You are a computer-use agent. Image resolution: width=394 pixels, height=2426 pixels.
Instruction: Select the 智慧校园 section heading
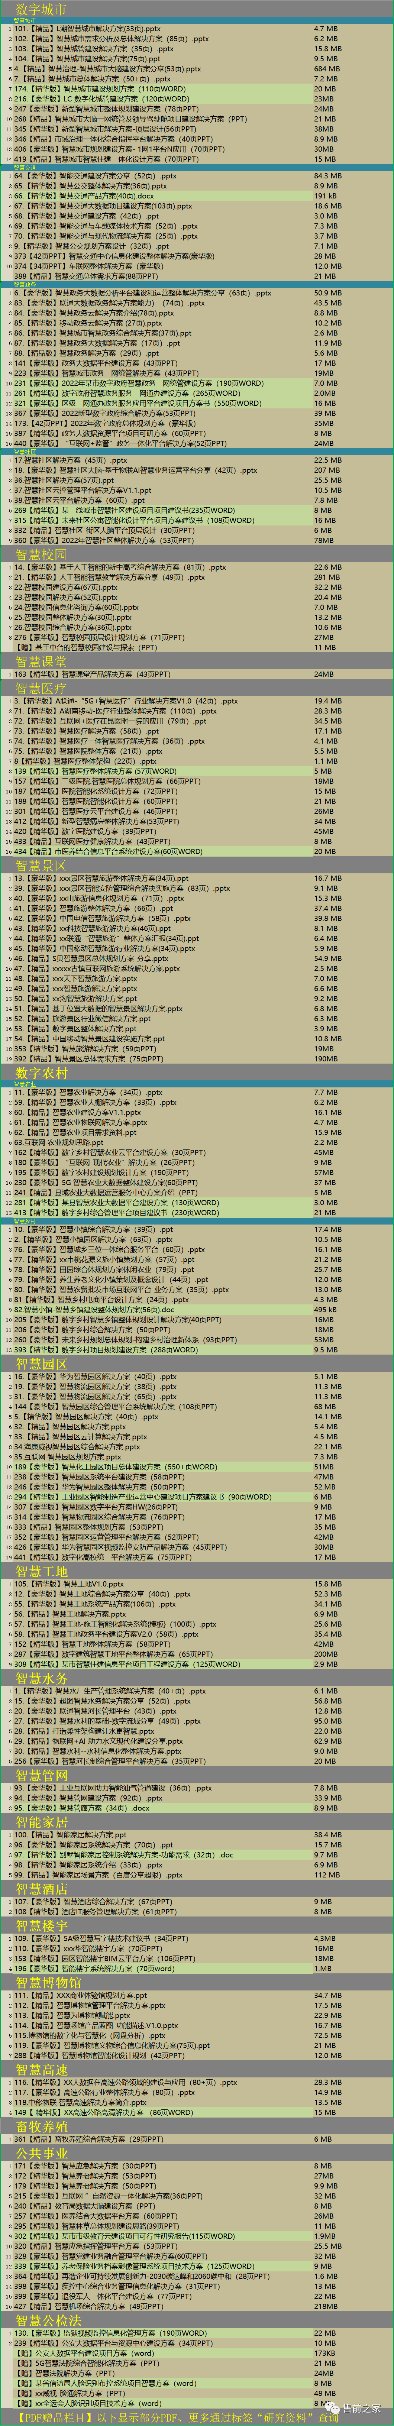(x=41, y=555)
